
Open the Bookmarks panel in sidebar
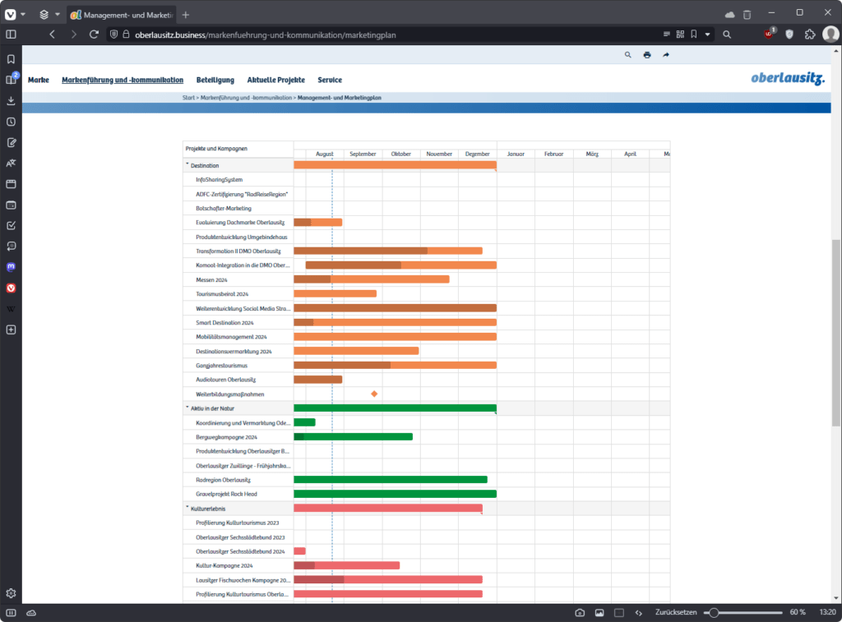click(11, 59)
